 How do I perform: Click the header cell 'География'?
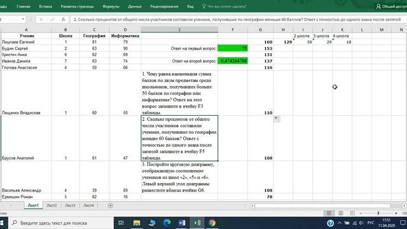94,36
